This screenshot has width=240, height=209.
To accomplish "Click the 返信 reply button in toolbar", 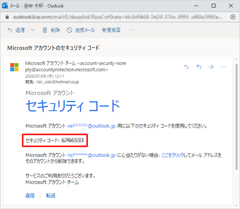I will [x=16, y=30].
